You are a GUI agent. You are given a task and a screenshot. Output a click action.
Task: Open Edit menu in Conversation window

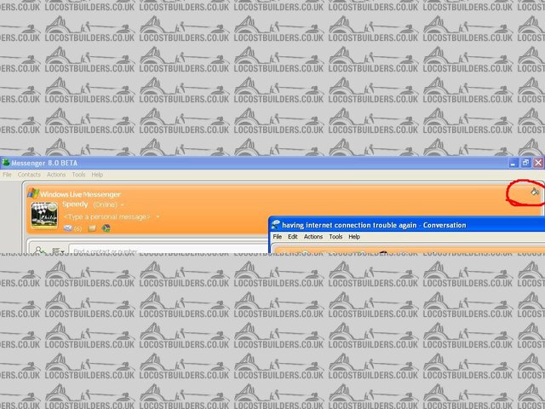(293, 237)
